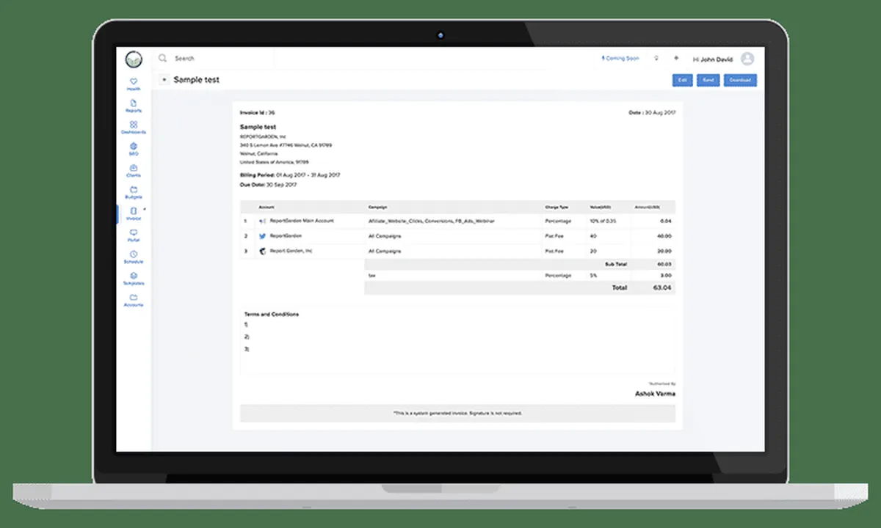Click the system generated invoice footer note
The height and width of the screenshot is (528, 881).
(x=457, y=414)
